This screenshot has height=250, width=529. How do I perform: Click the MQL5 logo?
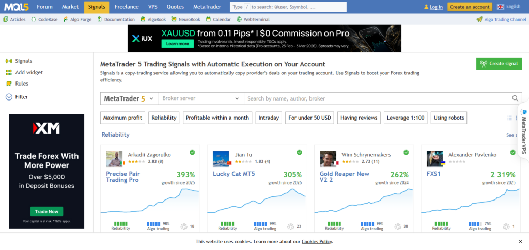coord(16,7)
